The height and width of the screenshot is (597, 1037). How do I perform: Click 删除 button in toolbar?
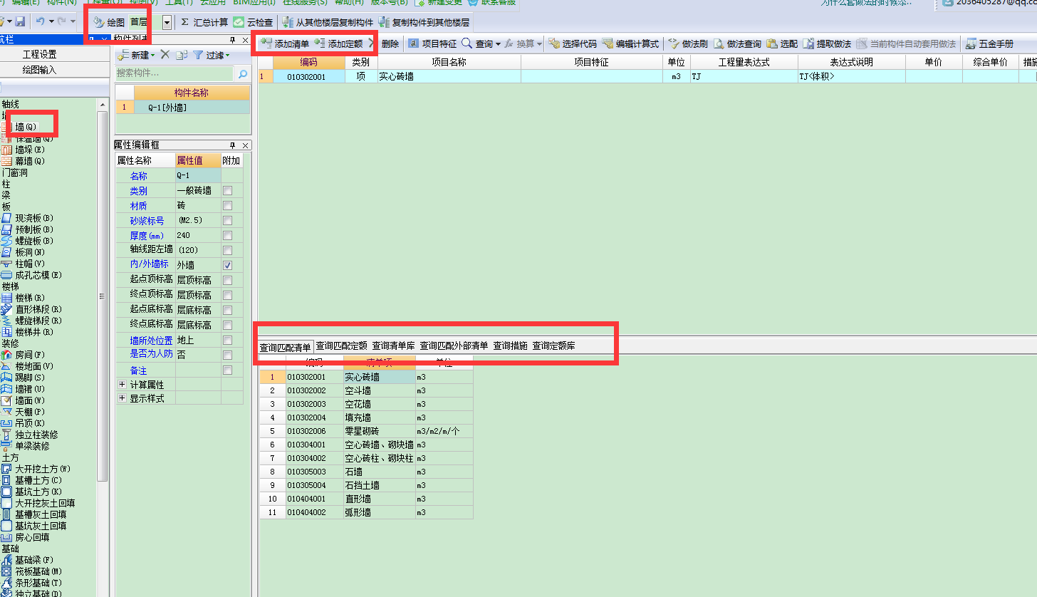point(390,43)
